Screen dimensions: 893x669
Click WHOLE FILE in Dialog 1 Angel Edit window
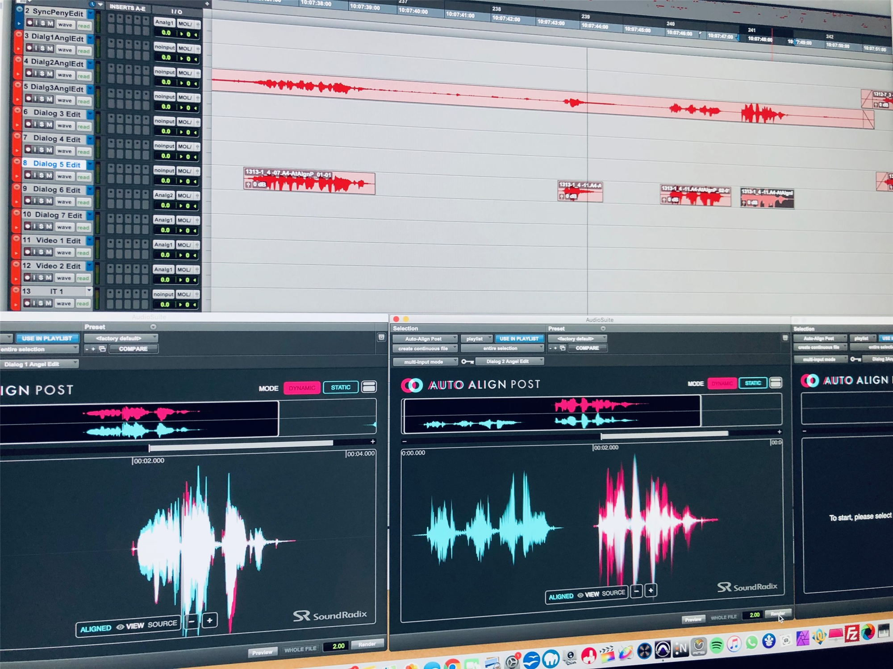coord(300,649)
